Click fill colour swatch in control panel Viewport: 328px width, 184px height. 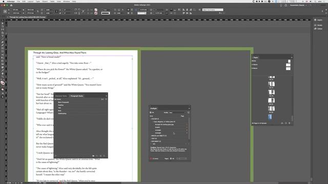coord(96,10)
